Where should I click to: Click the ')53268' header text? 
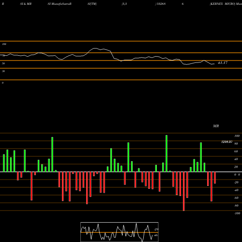(x=160, y=4)
